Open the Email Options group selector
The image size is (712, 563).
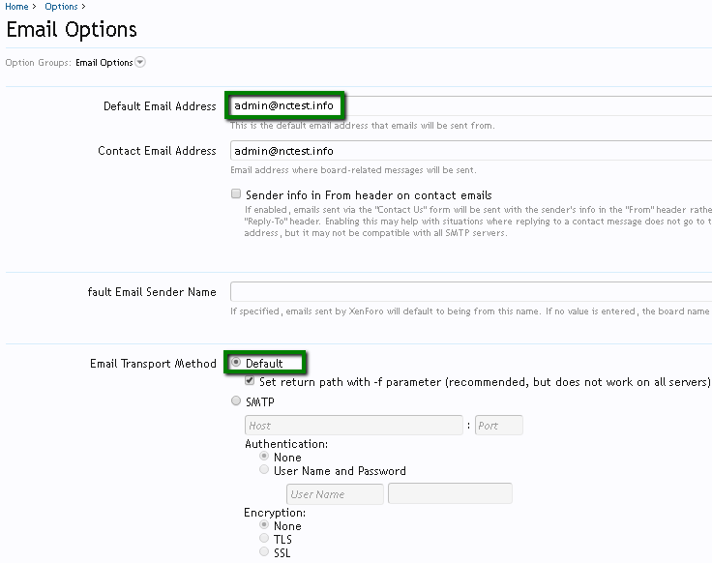104,62
